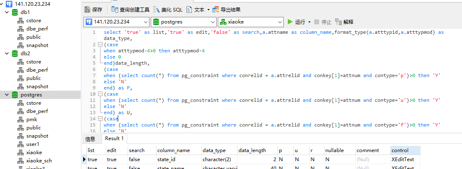This screenshot has width=462, height=169.
Task: Click the Save (保存) toolbar icon
Action: click(87, 9)
